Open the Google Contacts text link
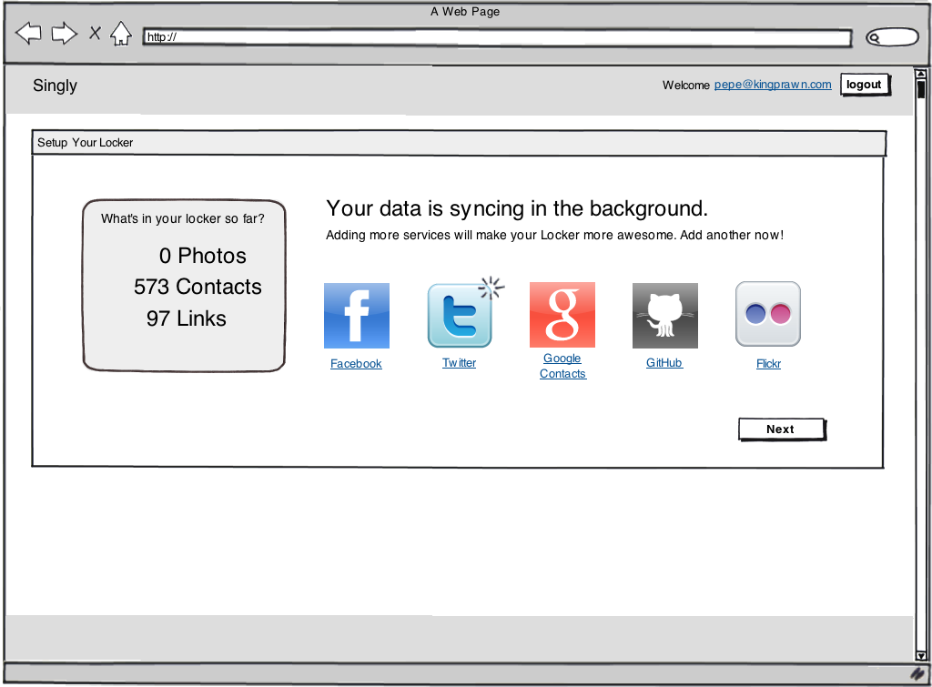This screenshot has height=687, width=932. [562, 366]
